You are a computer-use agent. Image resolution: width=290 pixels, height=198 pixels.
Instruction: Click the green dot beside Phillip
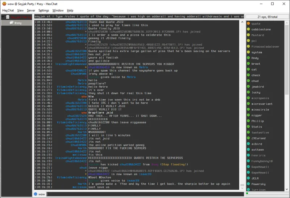[248, 121]
